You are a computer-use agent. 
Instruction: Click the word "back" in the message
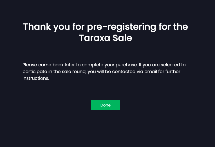pos(58,65)
